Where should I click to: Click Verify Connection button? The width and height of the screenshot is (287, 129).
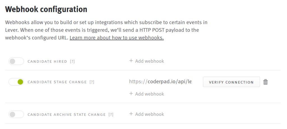(231, 82)
